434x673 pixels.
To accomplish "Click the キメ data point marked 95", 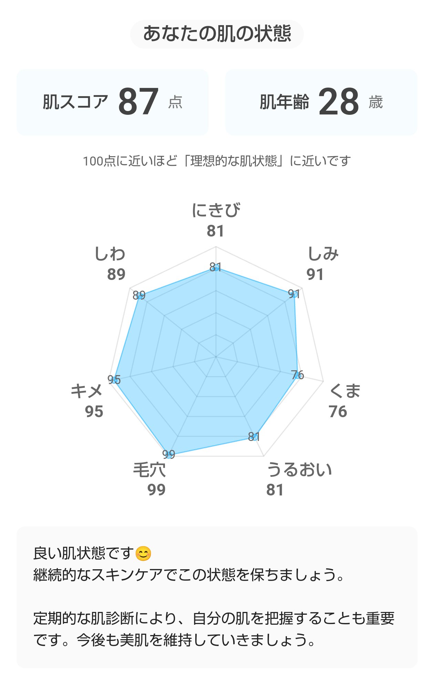I will pos(115,380).
